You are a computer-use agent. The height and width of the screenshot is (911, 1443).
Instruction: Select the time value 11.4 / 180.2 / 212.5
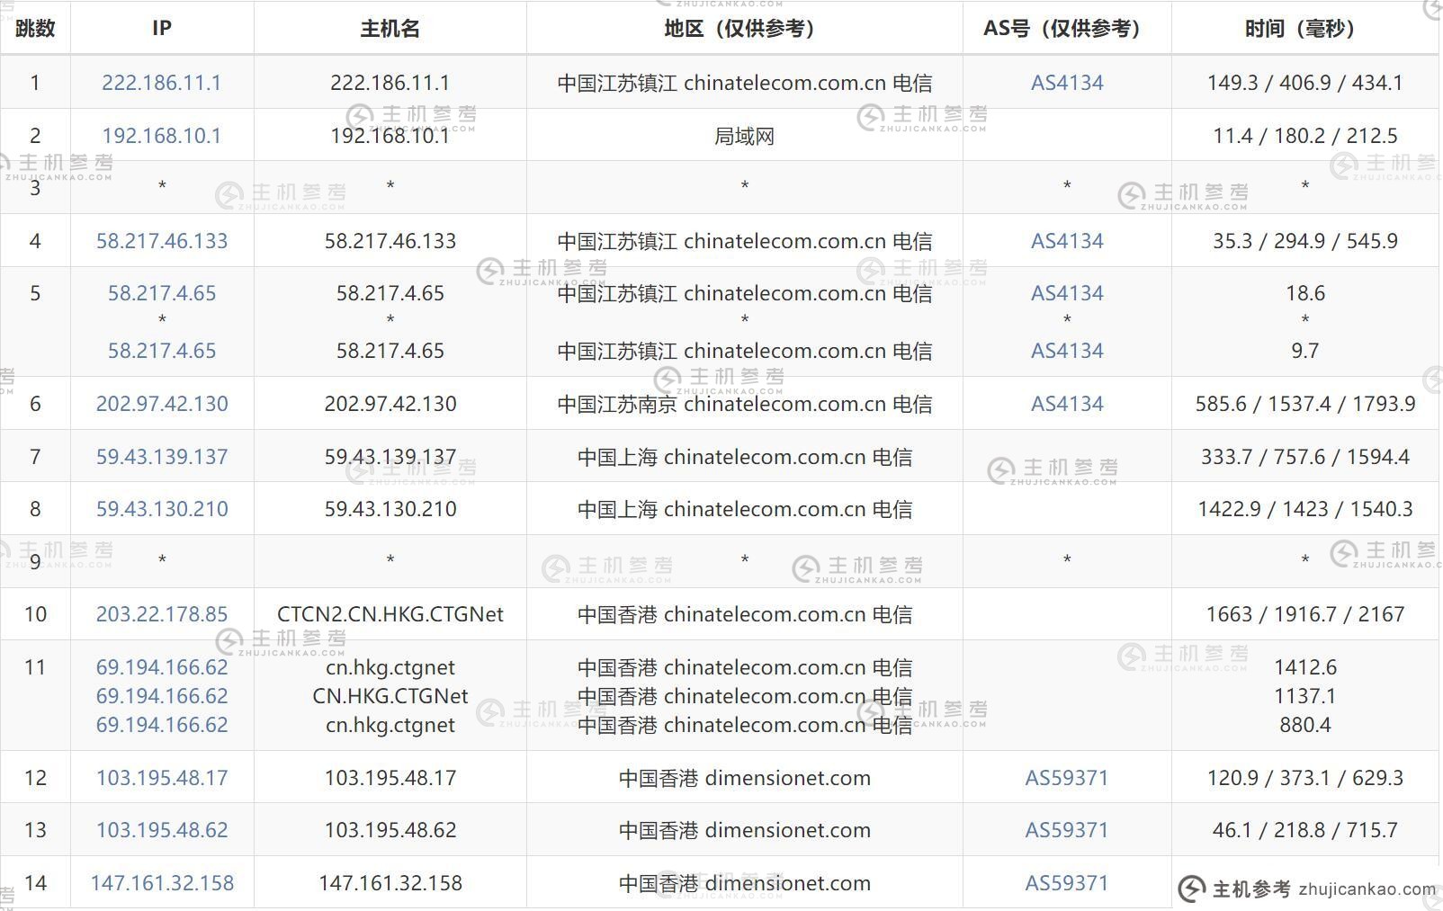[1305, 136]
